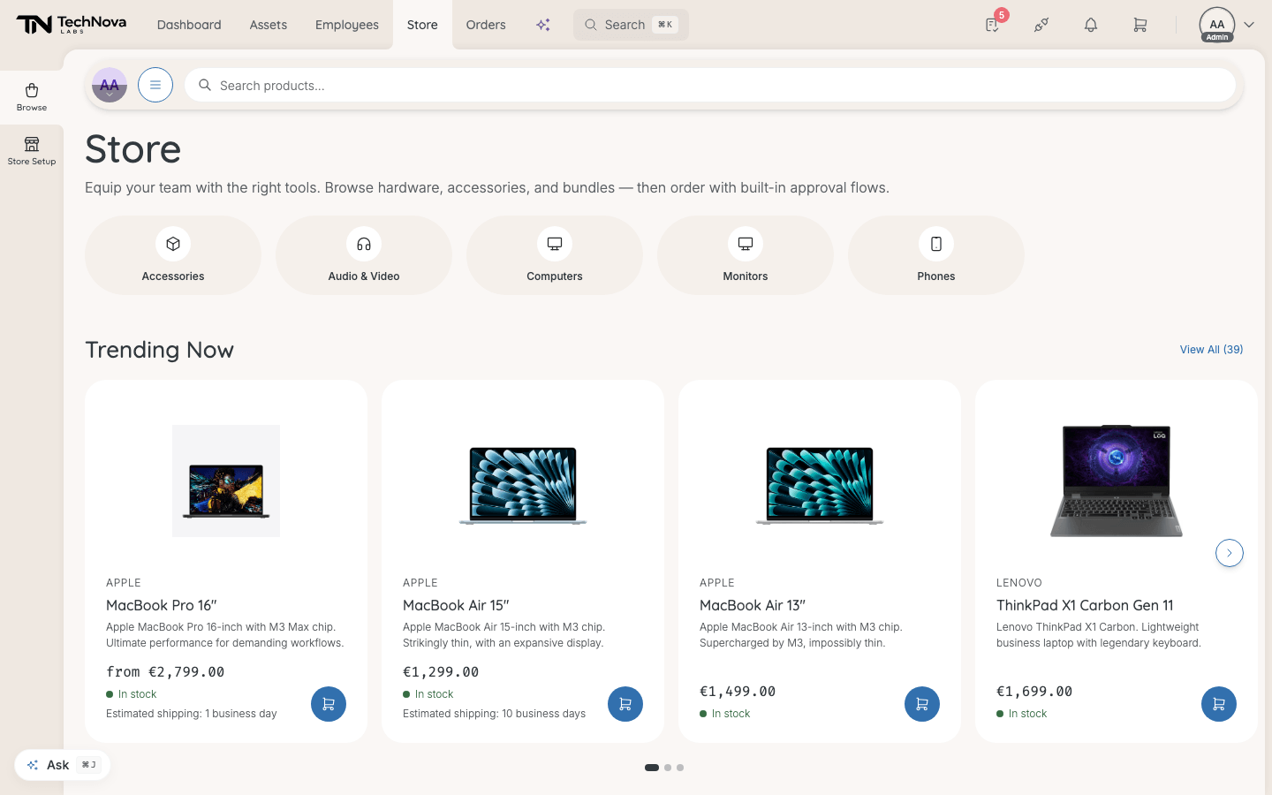Viewport: 1272px width, 795px height.
Task: Open the Browse sidebar item
Action: point(32,97)
